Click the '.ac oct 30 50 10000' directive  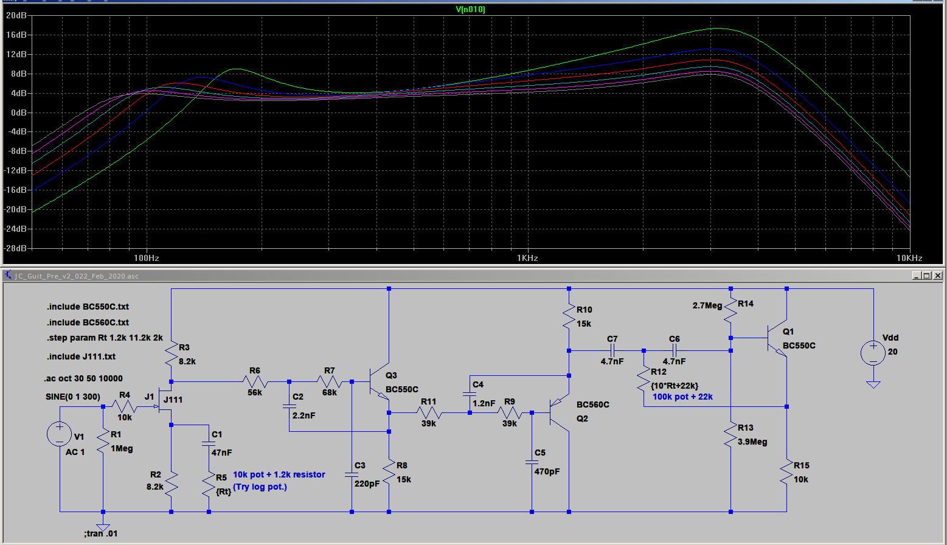(83, 378)
